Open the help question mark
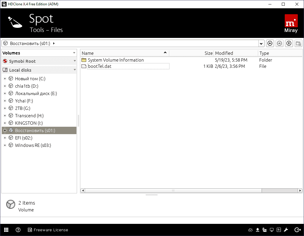 [18, 230]
